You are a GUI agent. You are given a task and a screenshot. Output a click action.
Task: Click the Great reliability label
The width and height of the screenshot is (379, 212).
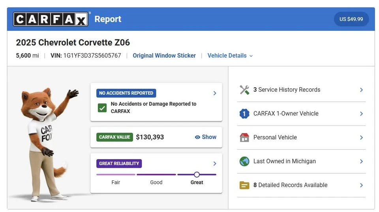click(x=197, y=182)
